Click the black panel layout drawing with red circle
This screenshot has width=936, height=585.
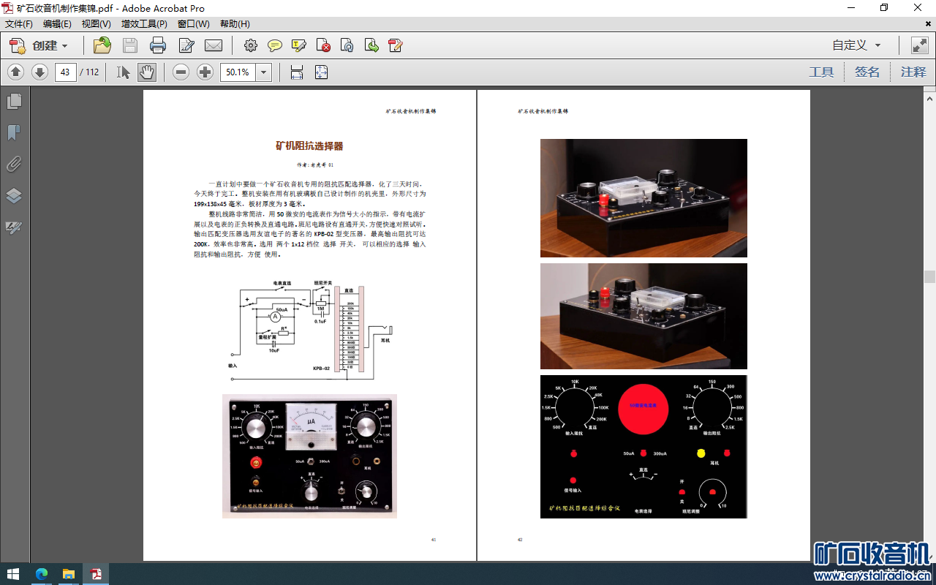pyautogui.click(x=643, y=447)
